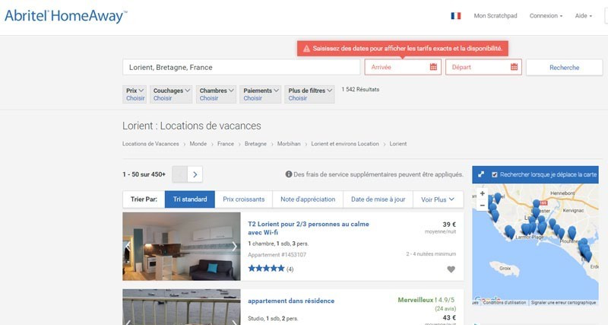Open the Connexion dropdown menu

(546, 16)
